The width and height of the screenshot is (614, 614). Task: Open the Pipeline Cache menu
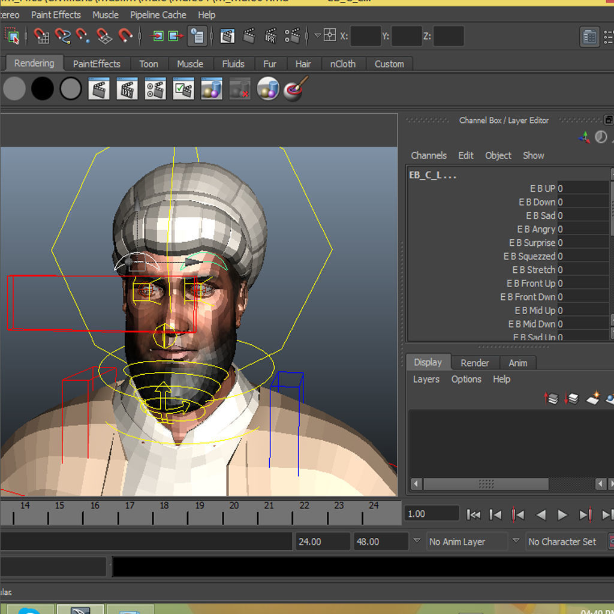158,15
